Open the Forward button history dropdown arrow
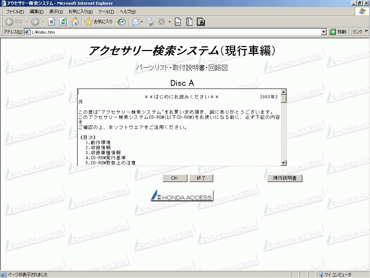 point(43,22)
